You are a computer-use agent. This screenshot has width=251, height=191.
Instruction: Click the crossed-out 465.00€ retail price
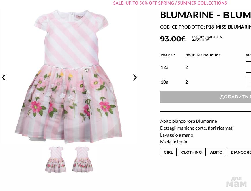(201, 40)
